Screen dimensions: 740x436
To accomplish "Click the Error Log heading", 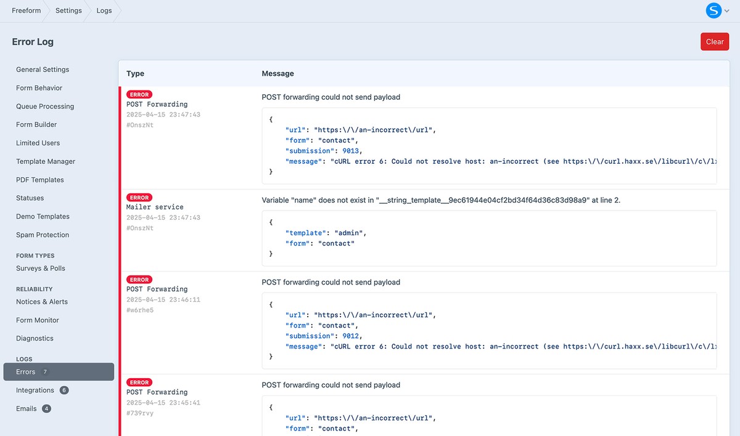I will pos(33,42).
